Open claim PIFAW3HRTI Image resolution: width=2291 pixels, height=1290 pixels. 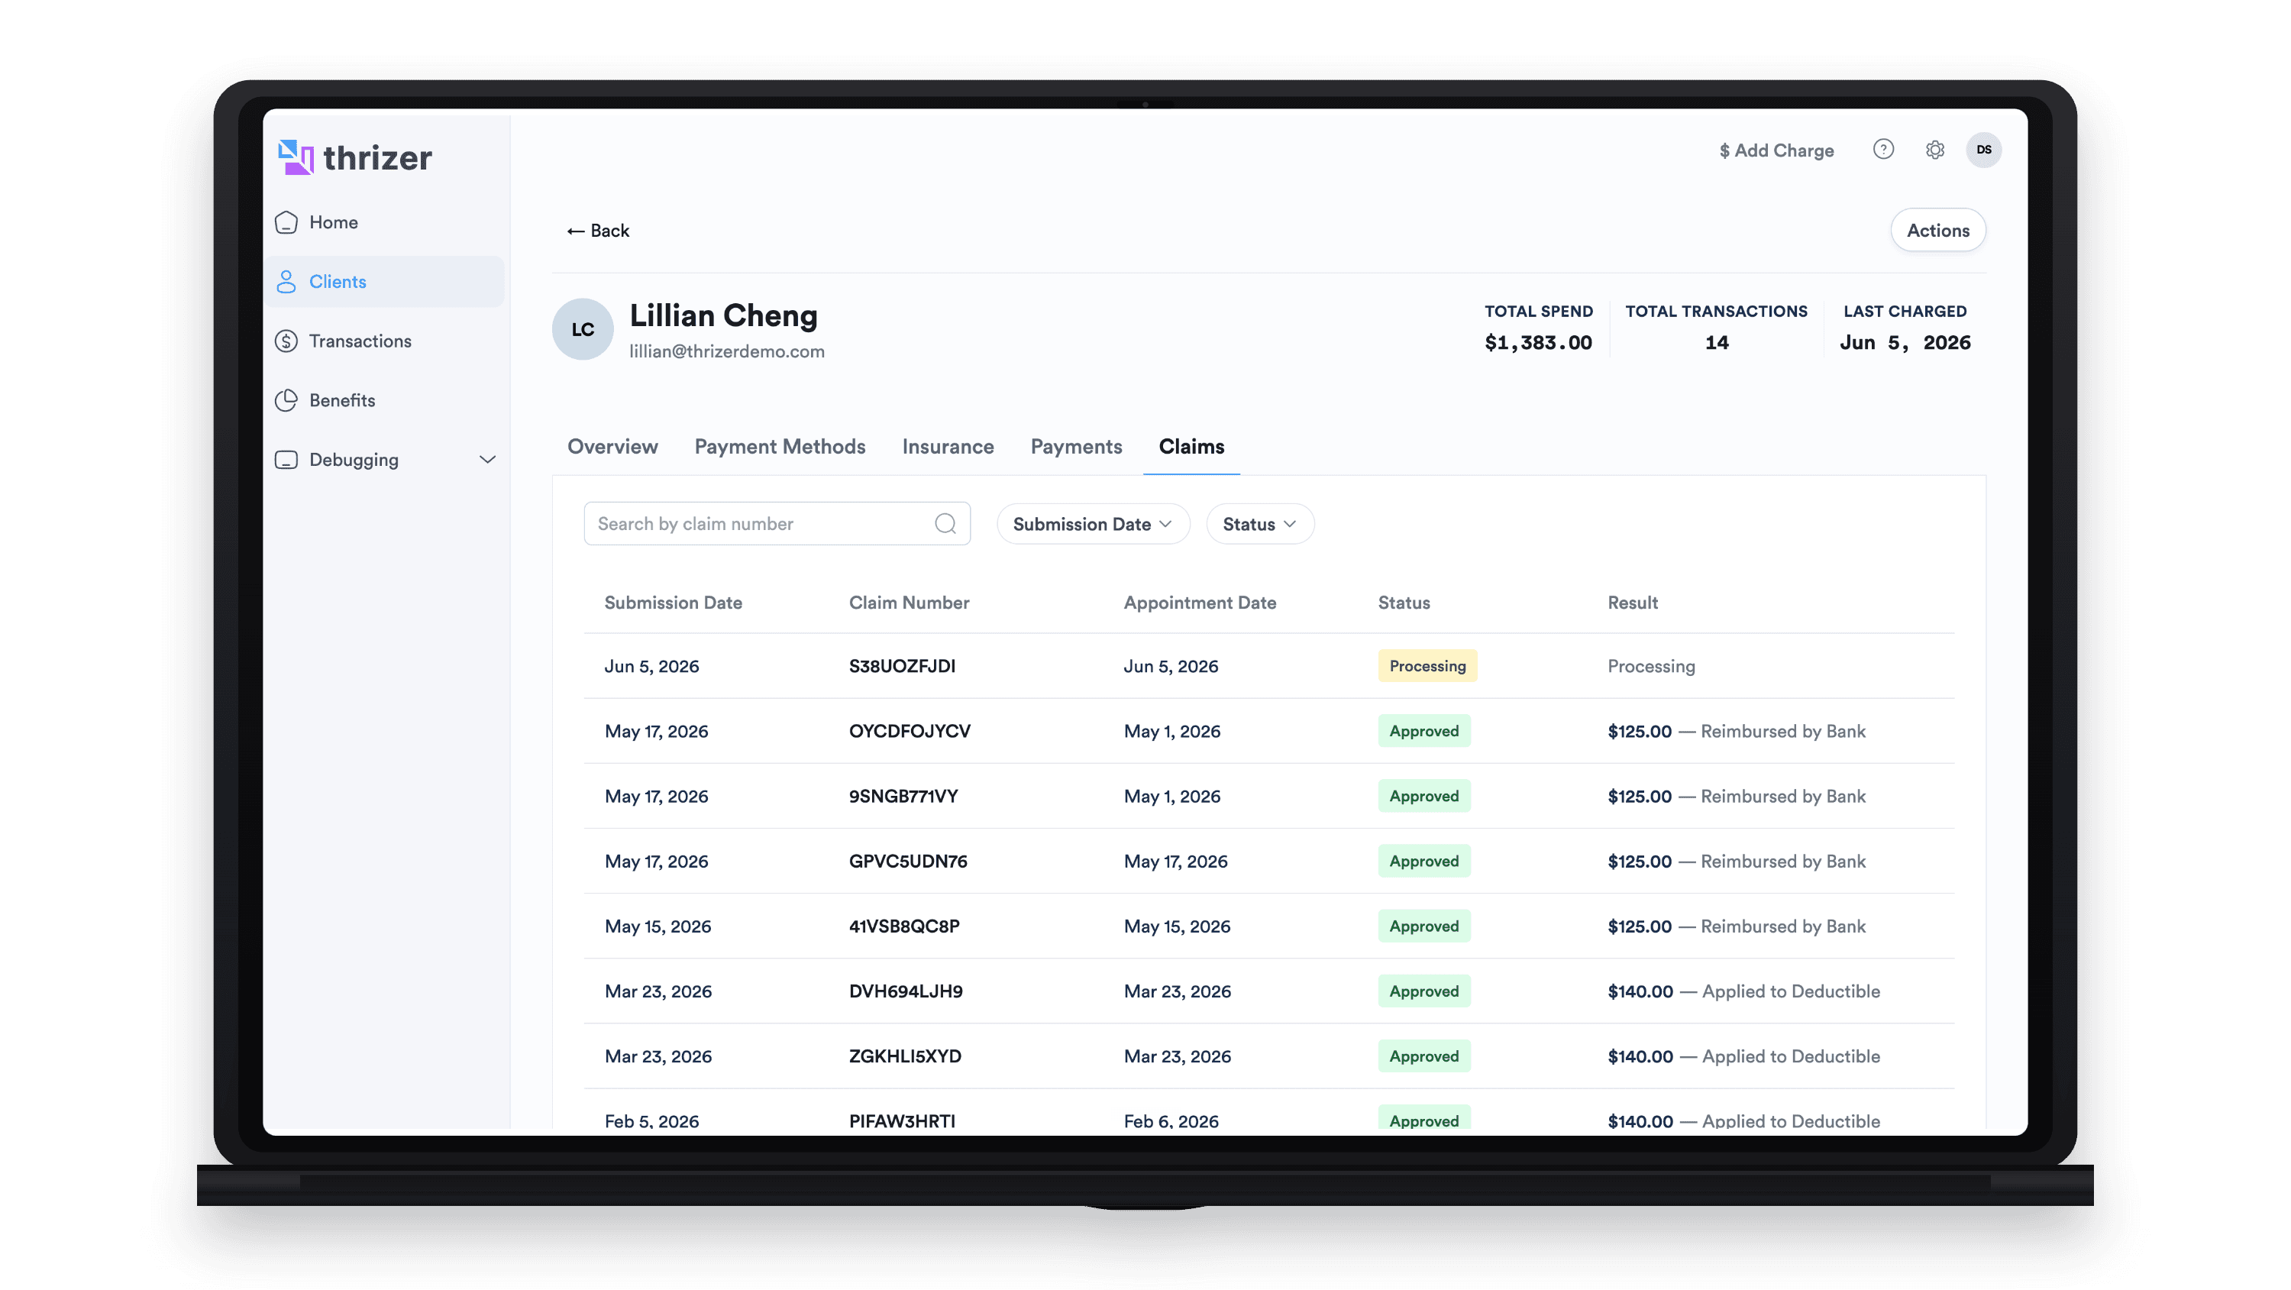(x=902, y=1120)
